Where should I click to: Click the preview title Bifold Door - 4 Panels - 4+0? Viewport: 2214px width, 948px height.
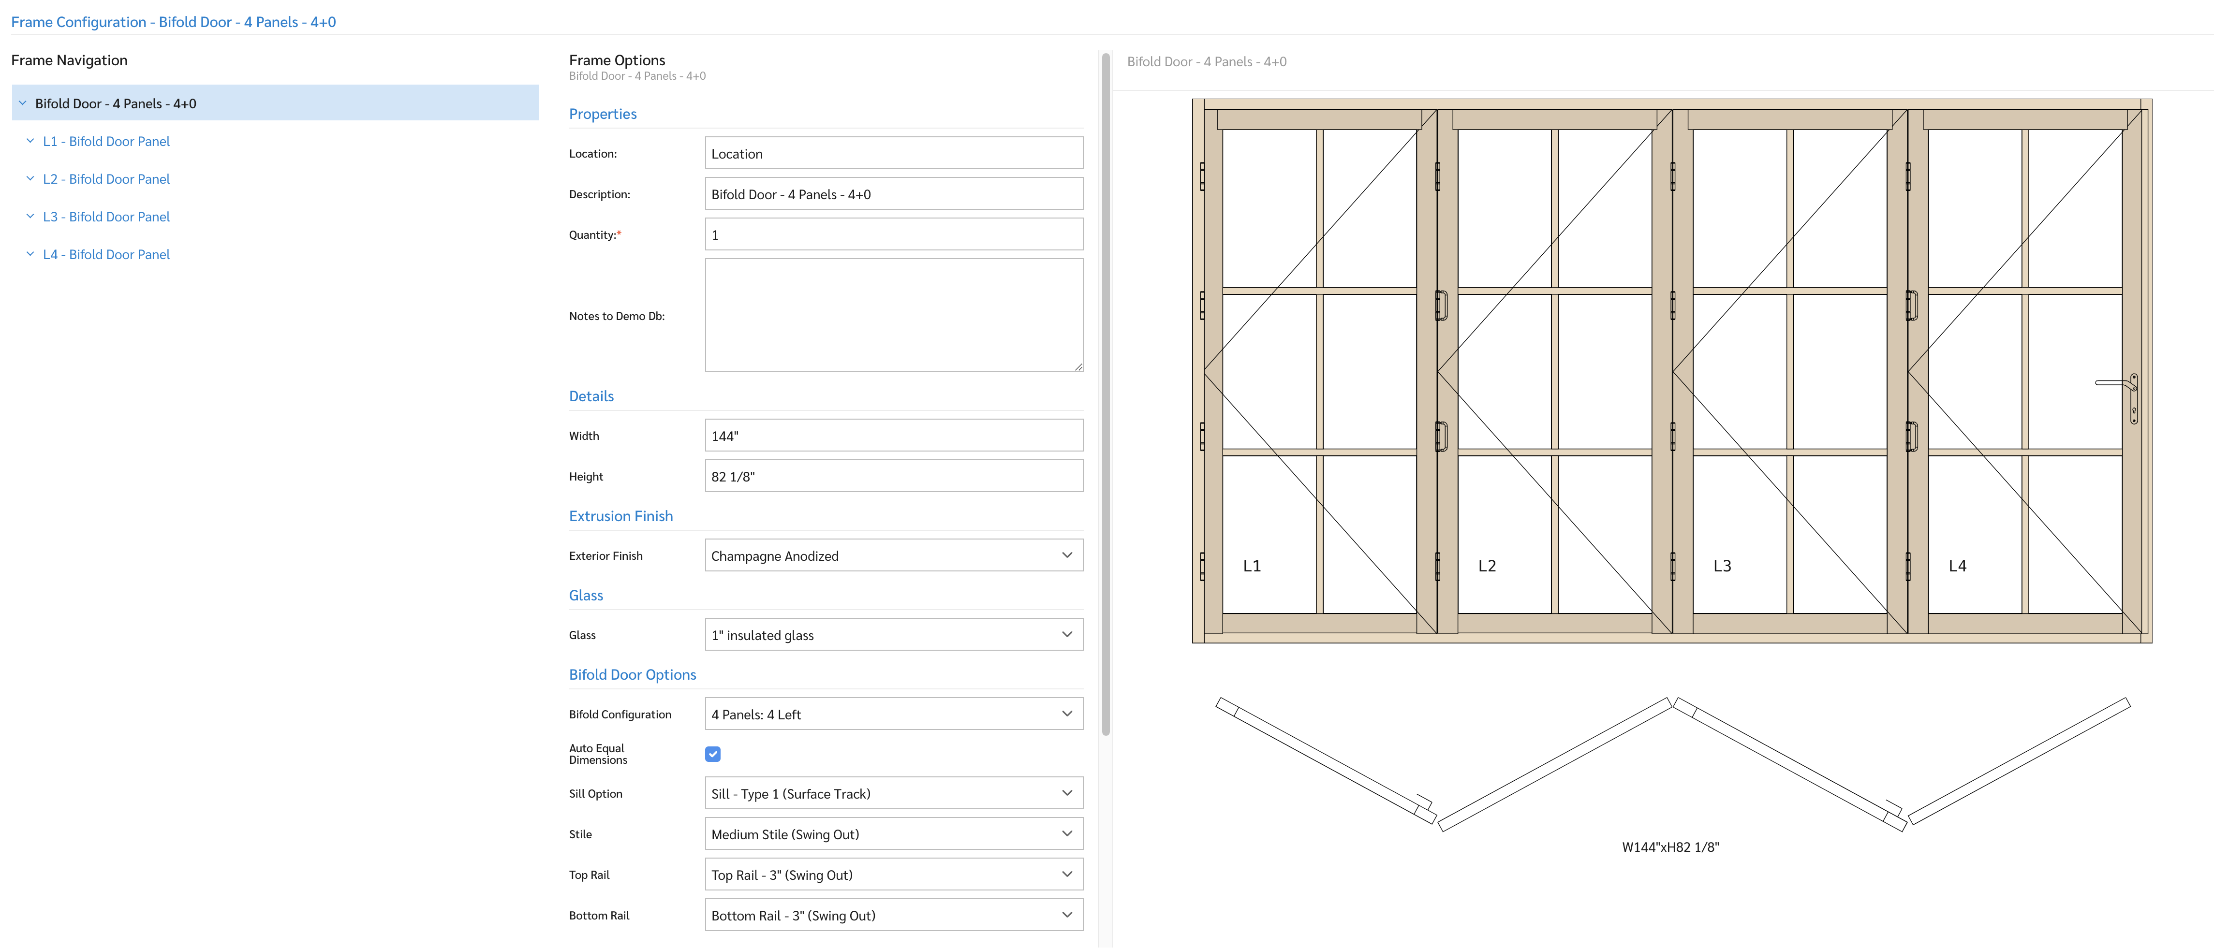1207,62
